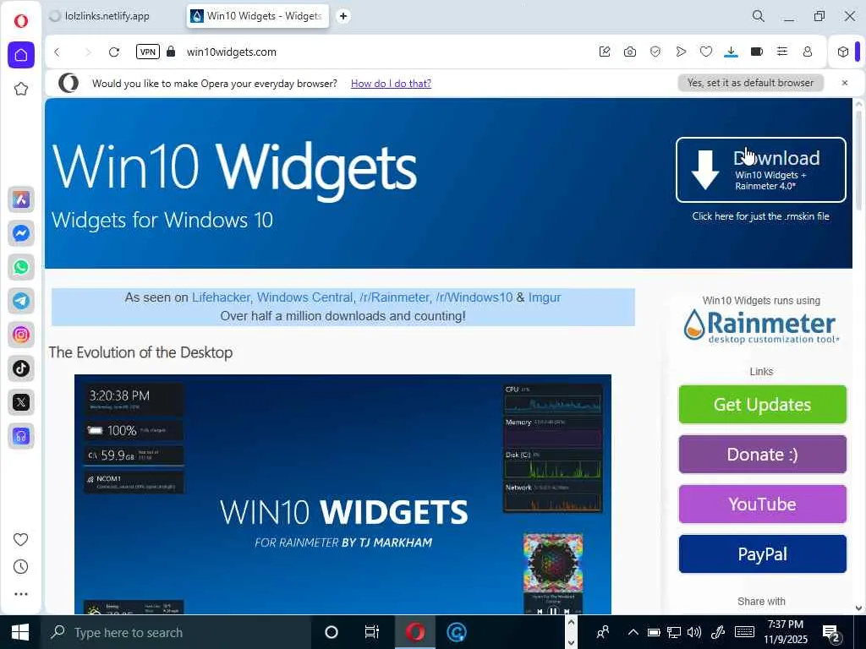This screenshot has width=866, height=649.
Task: Open the Bookmarks star in sidebar
Action: [21, 88]
